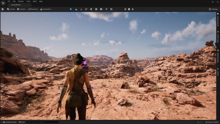Switch to Landscape mode in the toolbar
This screenshot has height=124, width=220.
point(76,9)
